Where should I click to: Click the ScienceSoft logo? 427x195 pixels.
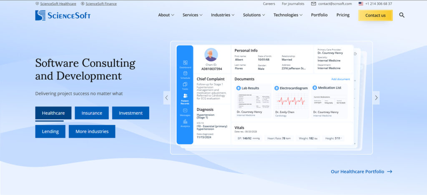tap(63, 15)
